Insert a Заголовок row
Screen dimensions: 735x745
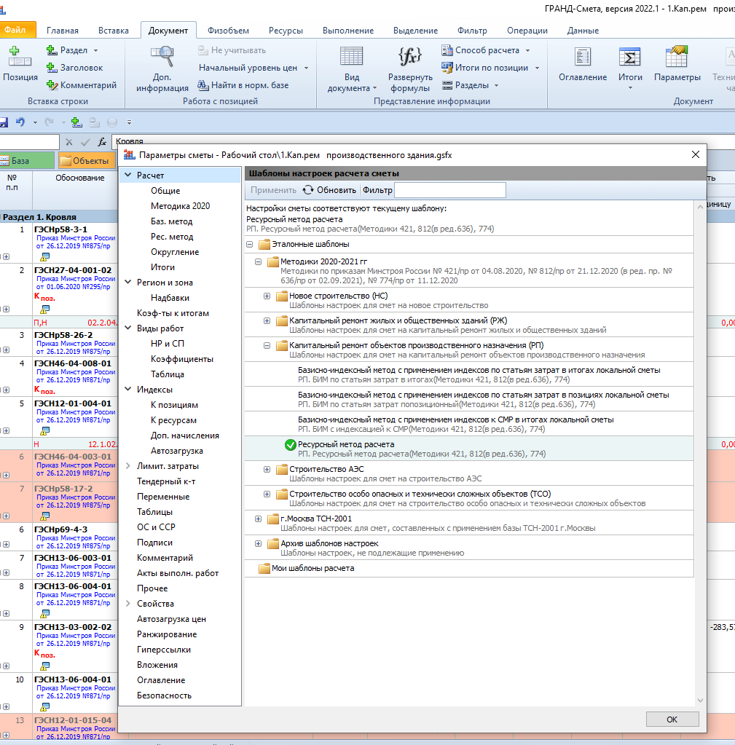pos(74,68)
